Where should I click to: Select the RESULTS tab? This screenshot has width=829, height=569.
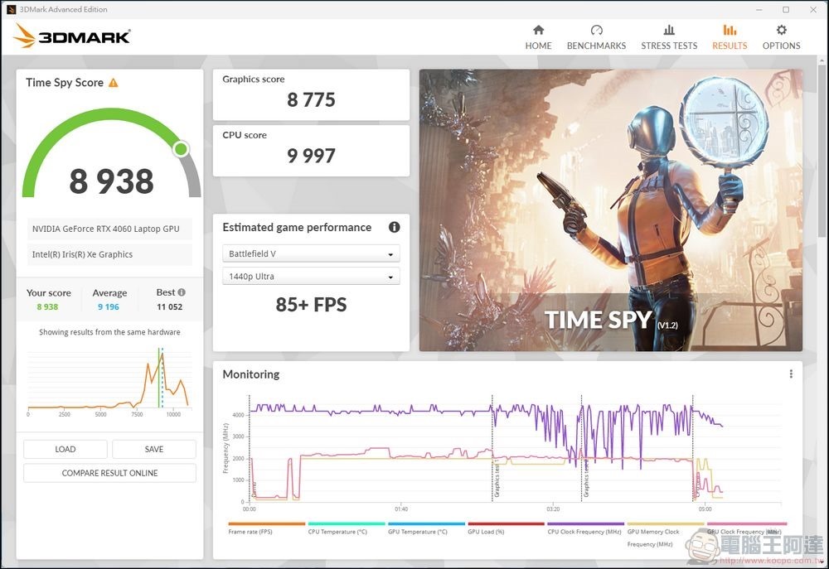coord(729,37)
